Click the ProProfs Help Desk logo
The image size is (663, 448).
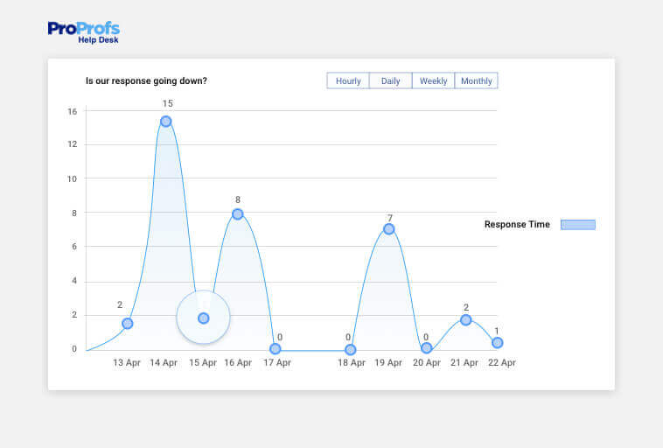click(83, 32)
